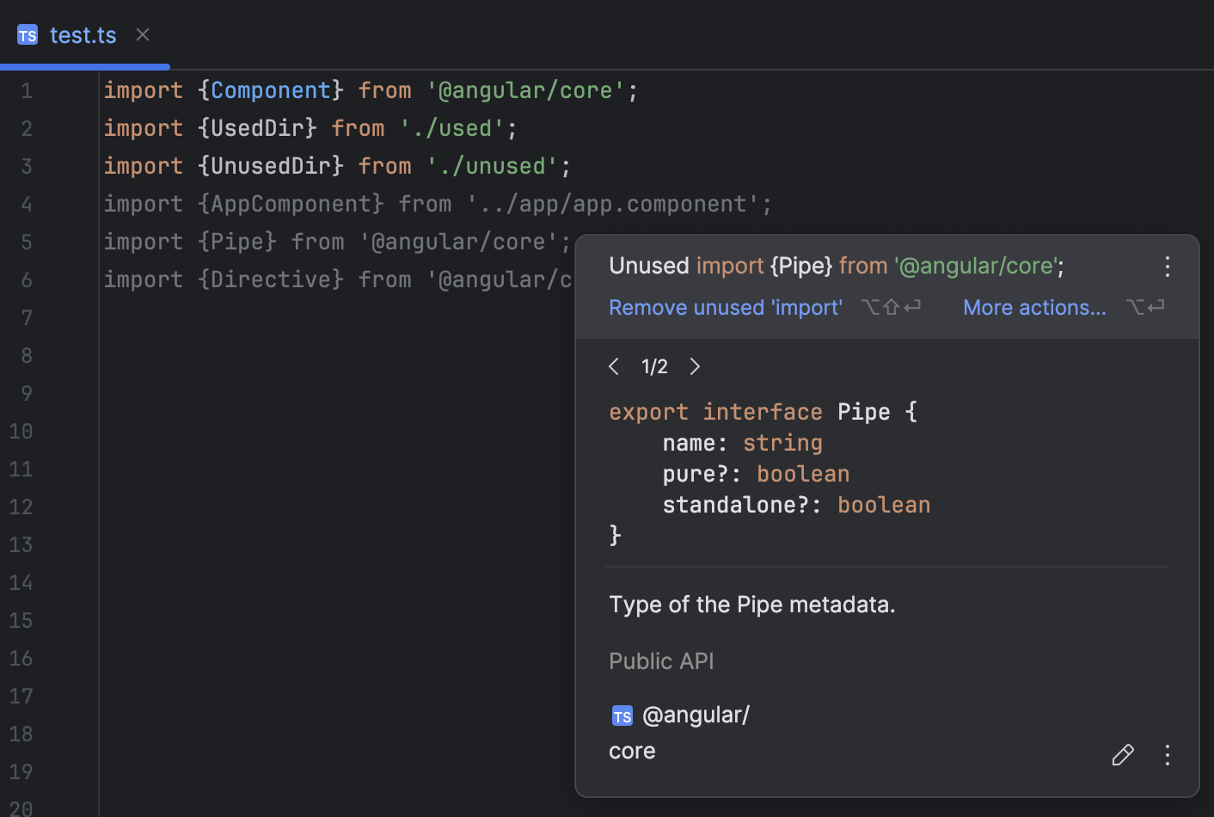Image resolution: width=1214 pixels, height=817 pixels.
Task: Navigate to the next definition with the right chevron
Action: pyautogui.click(x=695, y=366)
